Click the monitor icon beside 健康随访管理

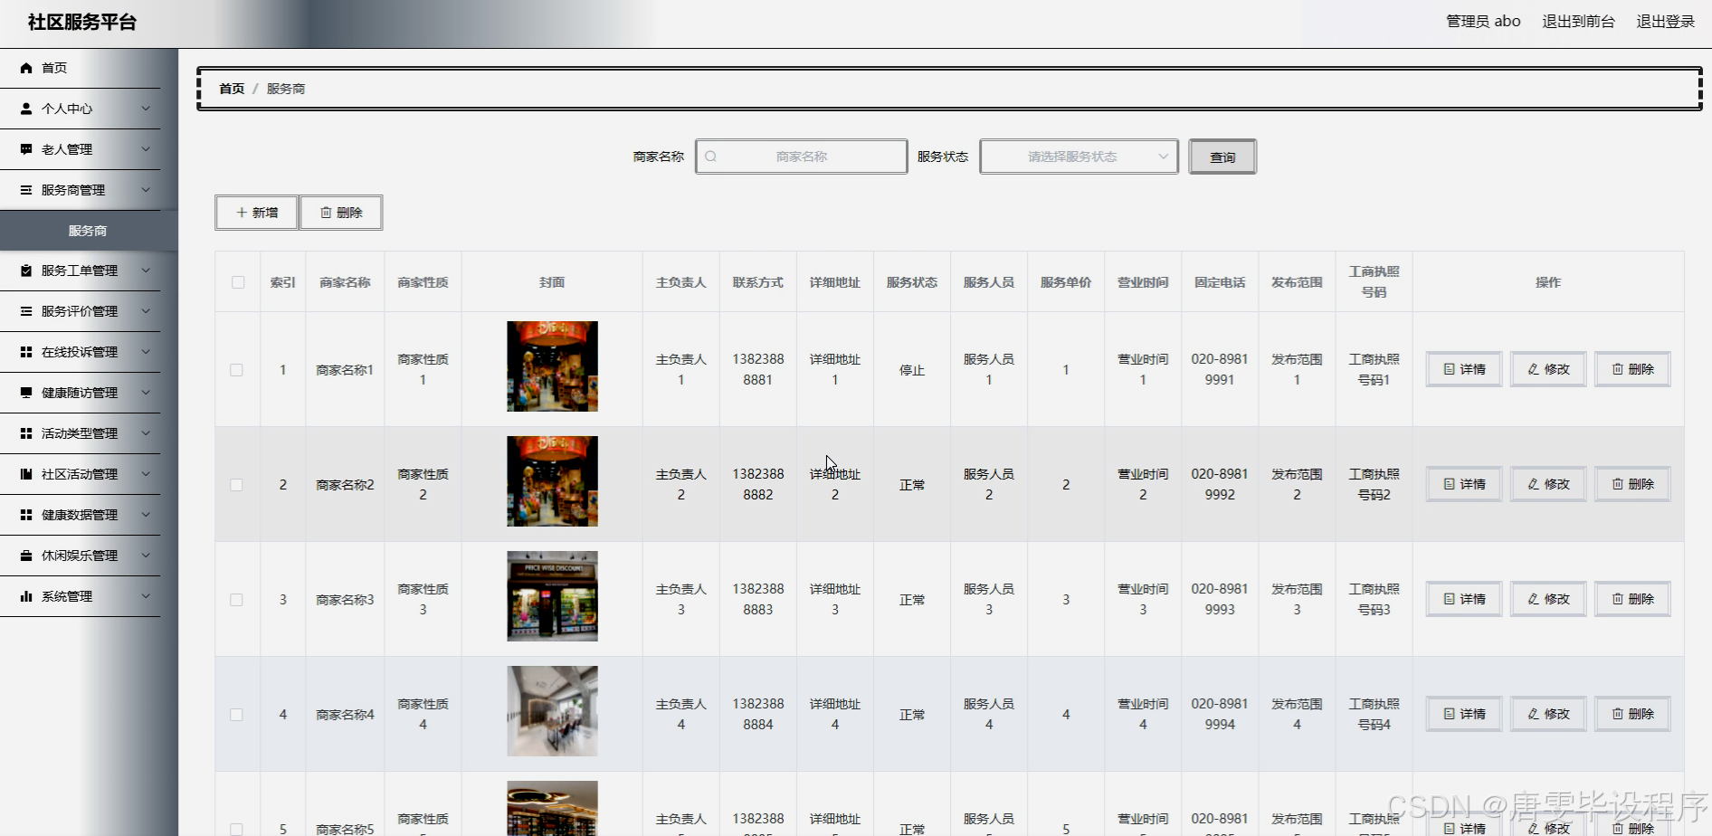point(26,393)
